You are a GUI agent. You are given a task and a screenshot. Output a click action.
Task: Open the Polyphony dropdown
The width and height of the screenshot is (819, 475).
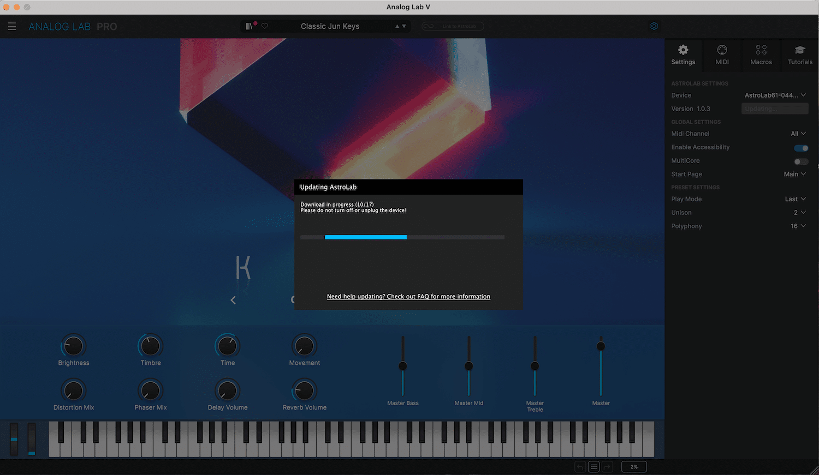click(x=798, y=226)
